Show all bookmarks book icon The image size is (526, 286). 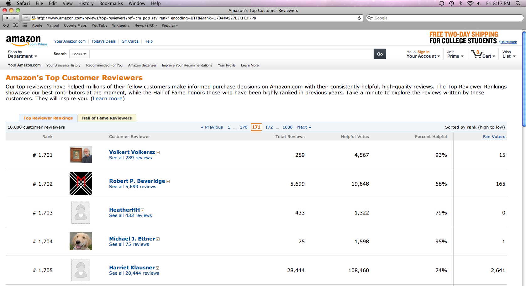click(x=15, y=25)
